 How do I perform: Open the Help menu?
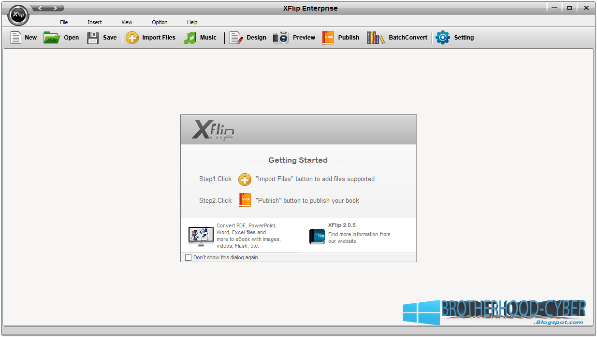(x=192, y=22)
